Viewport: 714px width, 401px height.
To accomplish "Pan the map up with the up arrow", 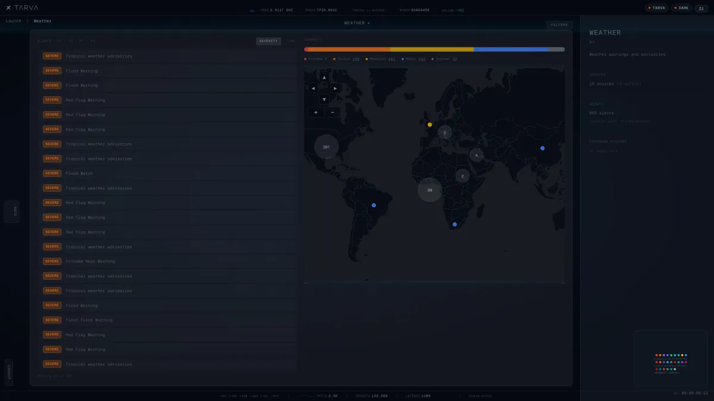I will pyautogui.click(x=324, y=77).
